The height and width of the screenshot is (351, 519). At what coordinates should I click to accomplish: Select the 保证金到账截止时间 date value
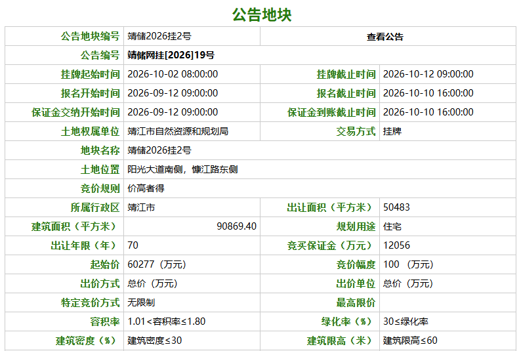[x=428, y=112]
